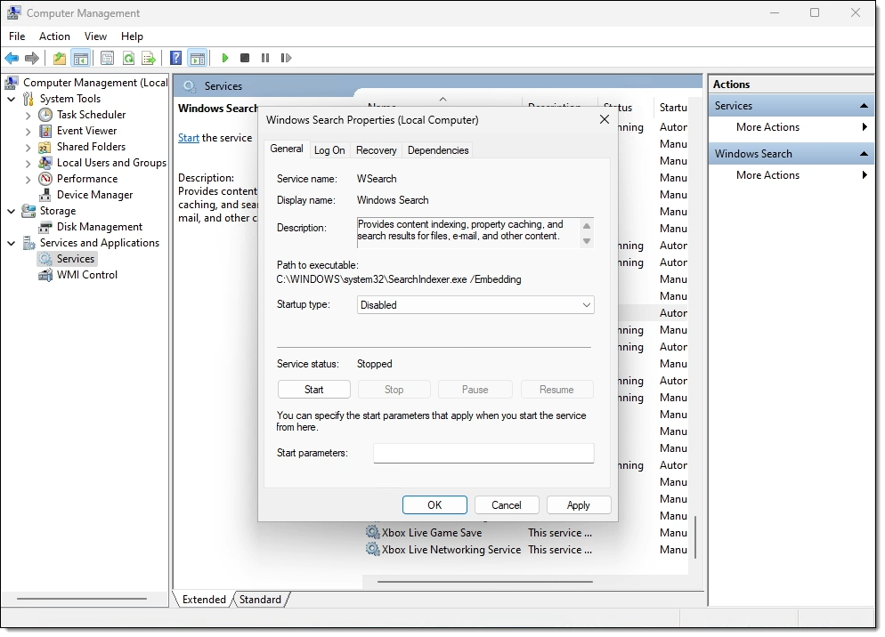885x637 pixels.
Task: Select Disk Management in the tree
Action: click(x=99, y=227)
